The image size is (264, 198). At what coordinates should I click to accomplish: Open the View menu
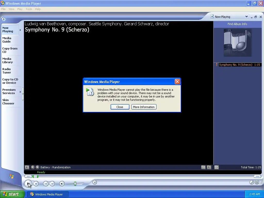tap(11, 9)
